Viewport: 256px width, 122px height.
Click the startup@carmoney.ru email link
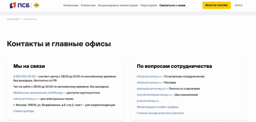click(151, 89)
